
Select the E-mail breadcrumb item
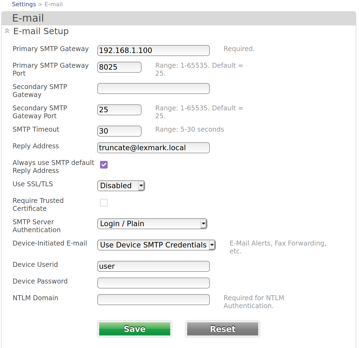(54, 4)
